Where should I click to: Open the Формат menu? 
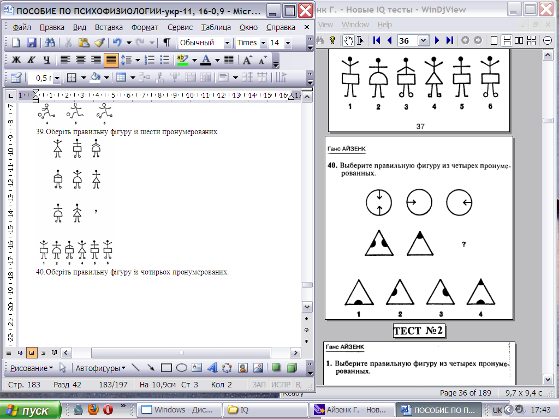tap(145, 27)
